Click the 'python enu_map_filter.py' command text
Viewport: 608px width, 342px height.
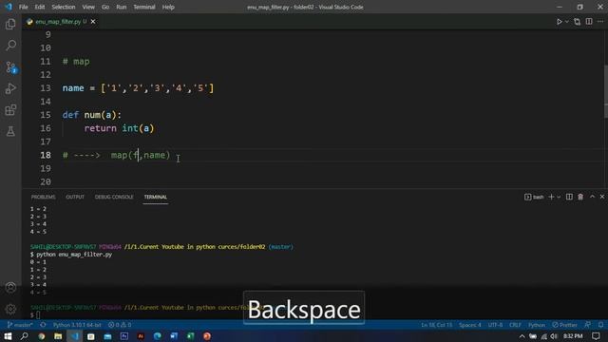coord(74,255)
